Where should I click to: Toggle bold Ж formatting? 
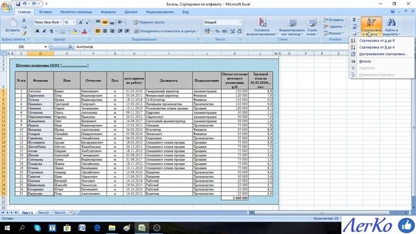click(38, 31)
